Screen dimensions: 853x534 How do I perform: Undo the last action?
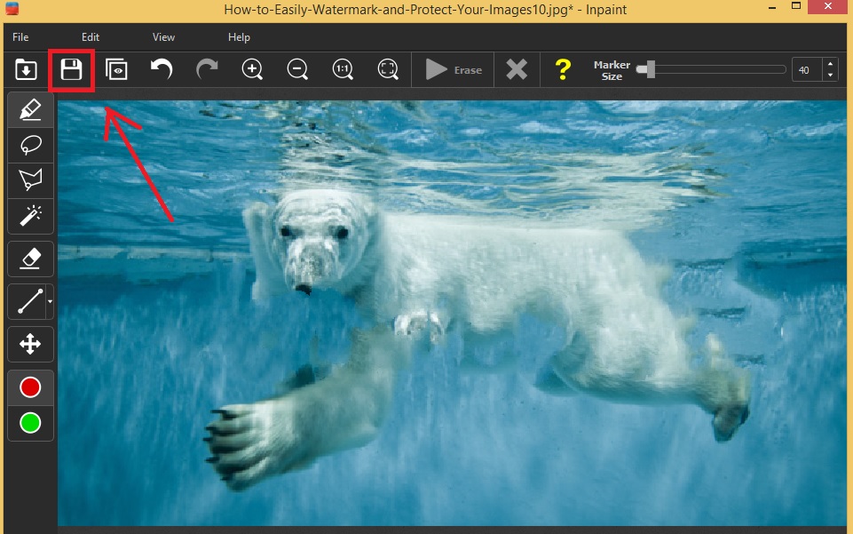coord(162,70)
